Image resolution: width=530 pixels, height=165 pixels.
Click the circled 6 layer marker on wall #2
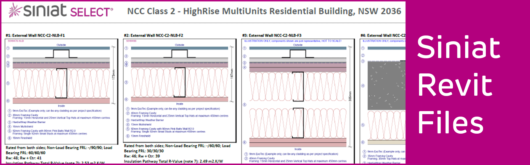point(126,99)
